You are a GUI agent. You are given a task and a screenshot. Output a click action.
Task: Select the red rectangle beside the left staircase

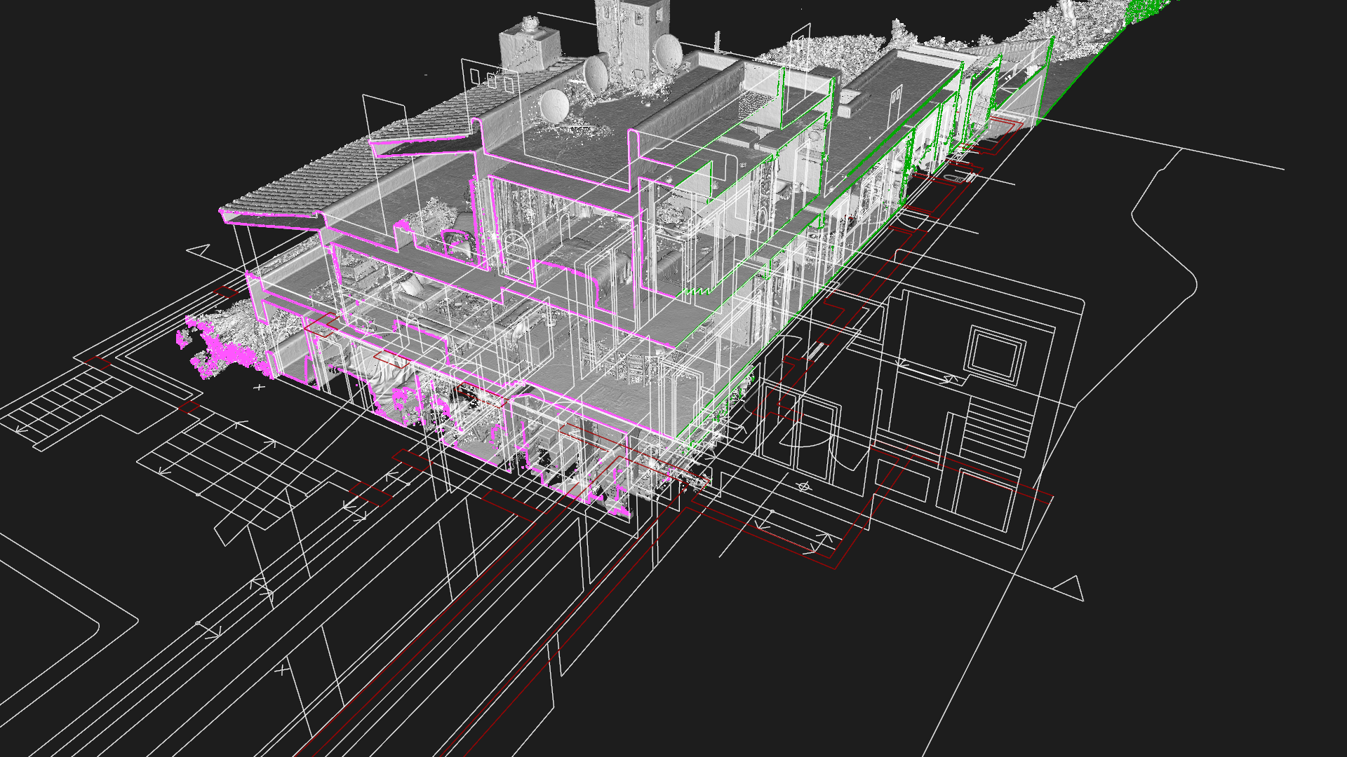(98, 362)
